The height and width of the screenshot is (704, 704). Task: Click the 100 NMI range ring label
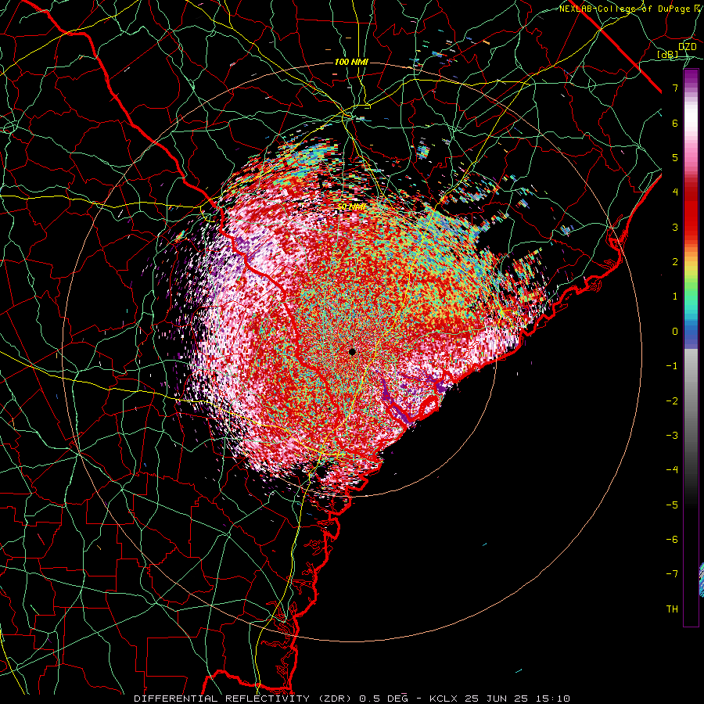point(351,62)
